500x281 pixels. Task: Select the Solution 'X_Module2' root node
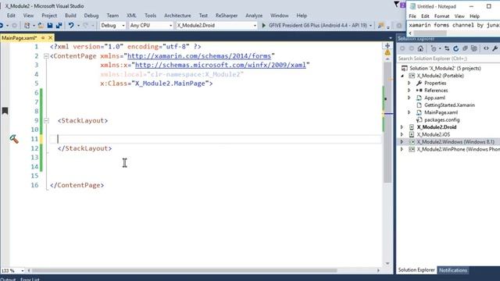(445, 68)
